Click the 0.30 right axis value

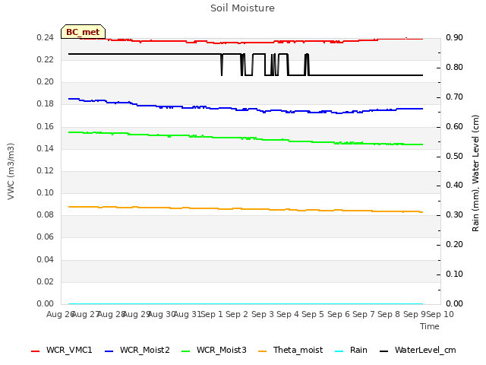454,214
